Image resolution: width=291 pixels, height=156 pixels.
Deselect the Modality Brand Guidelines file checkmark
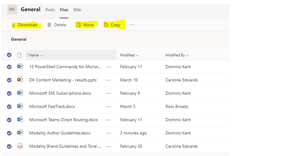pos(9,146)
